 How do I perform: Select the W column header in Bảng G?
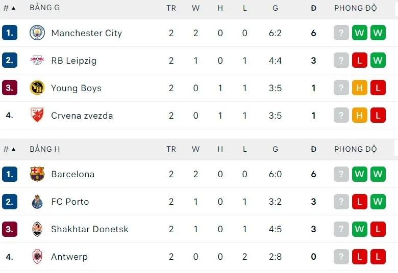pyautogui.click(x=195, y=8)
